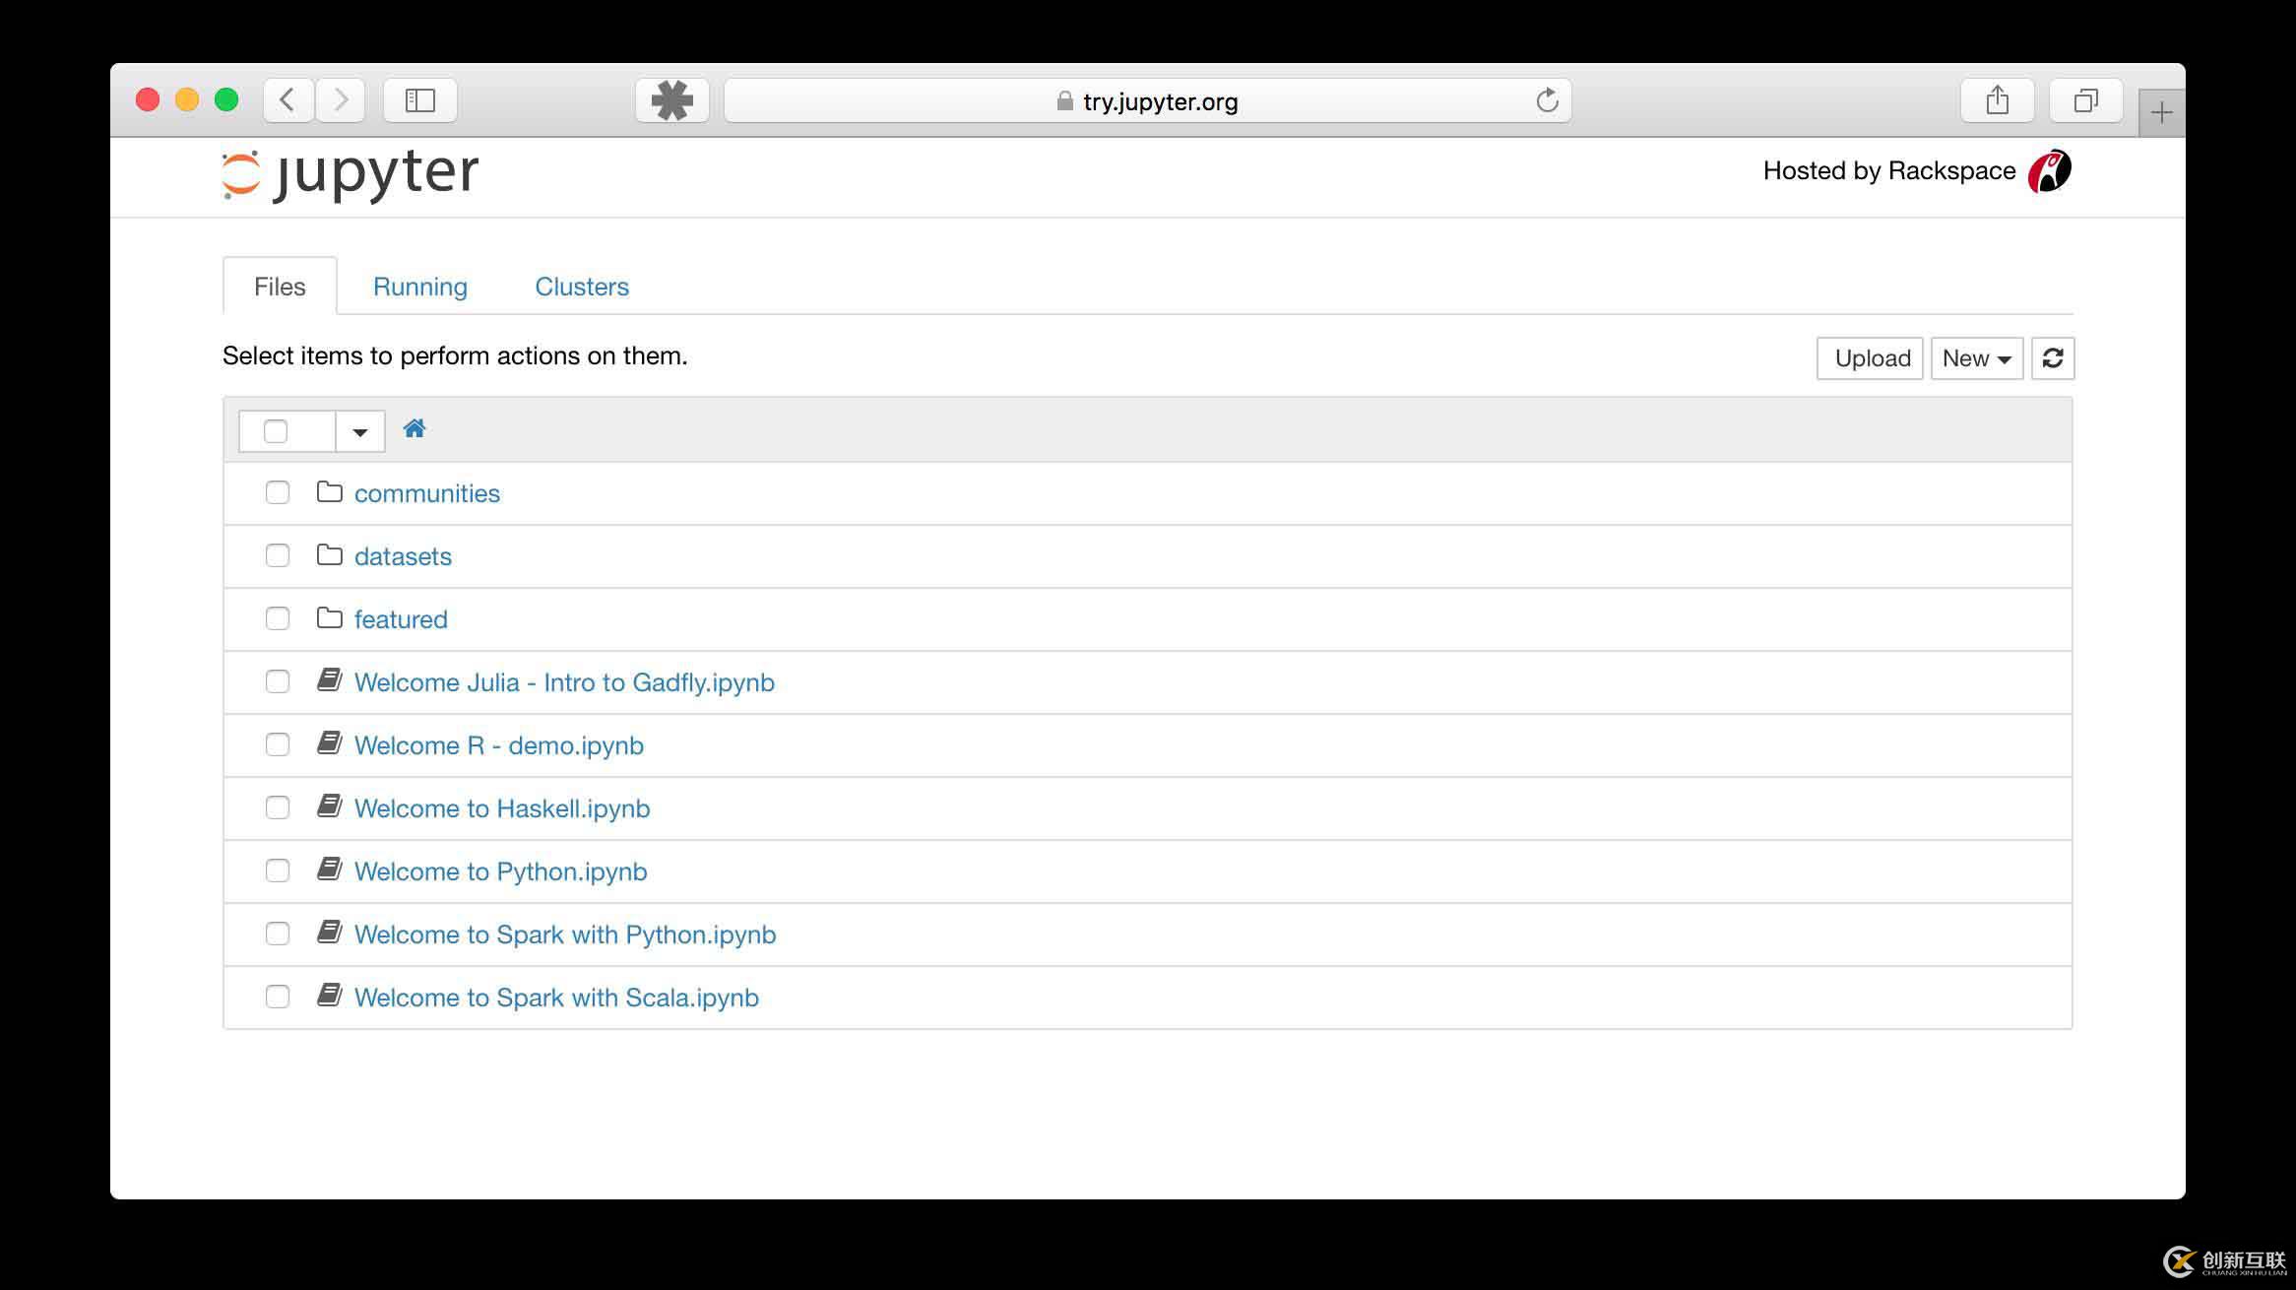Open the communities folder
Screen dimensions: 2296x1290
pos(427,493)
